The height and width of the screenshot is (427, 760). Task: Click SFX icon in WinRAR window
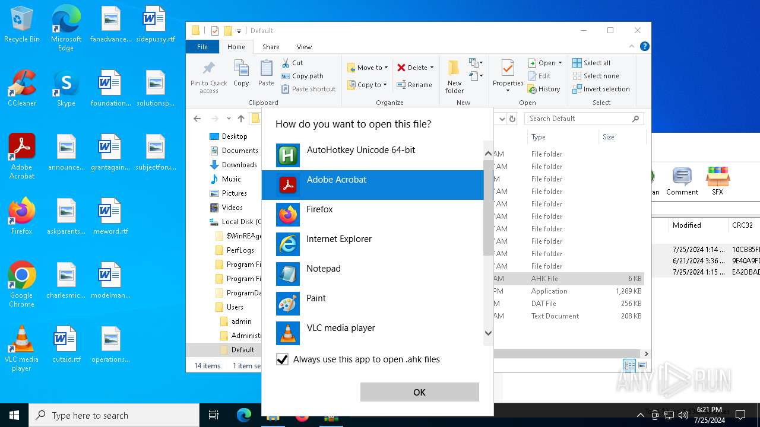click(x=717, y=181)
